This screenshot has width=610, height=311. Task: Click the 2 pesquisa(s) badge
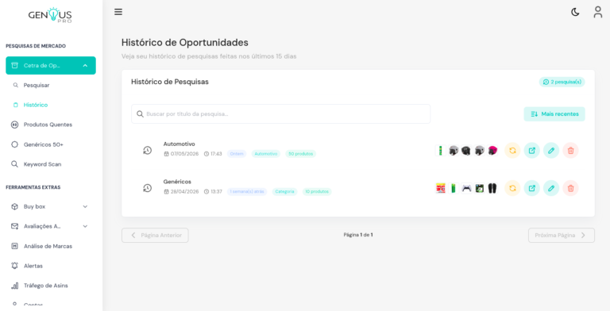(562, 82)
